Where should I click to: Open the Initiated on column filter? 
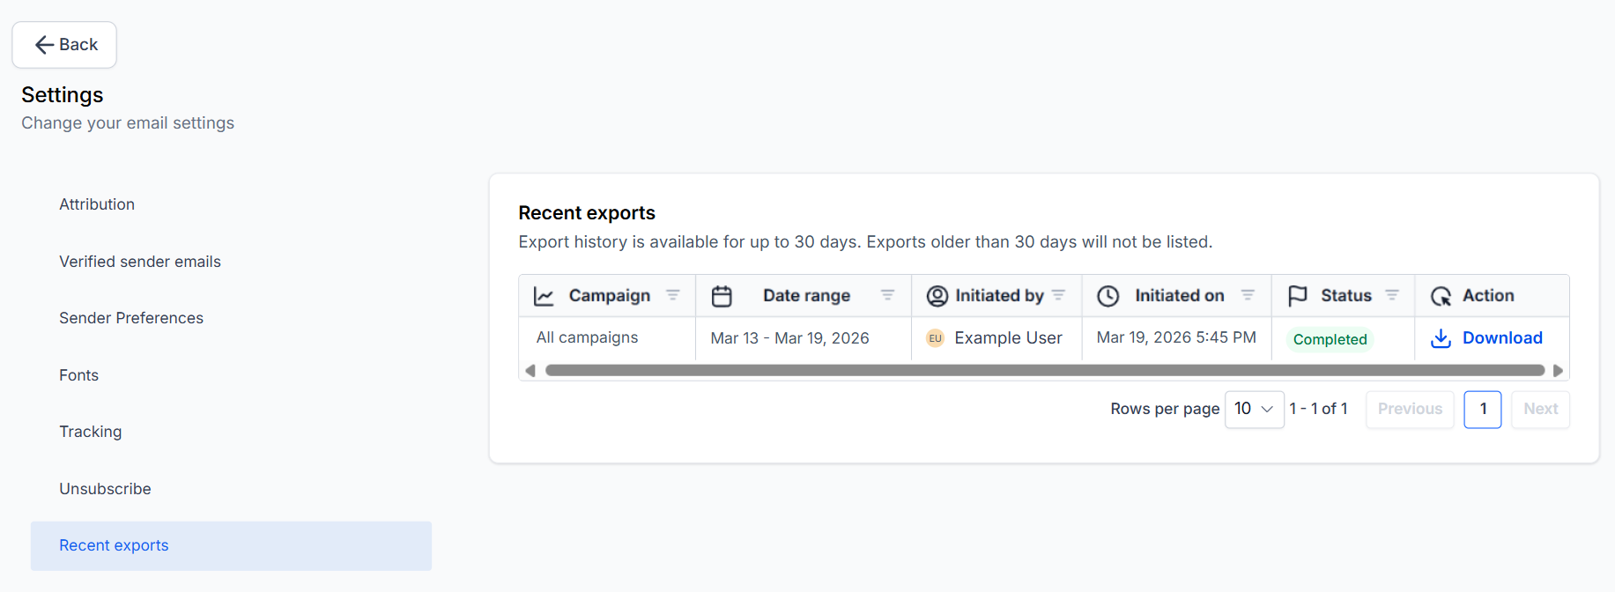coord(1248,295)
